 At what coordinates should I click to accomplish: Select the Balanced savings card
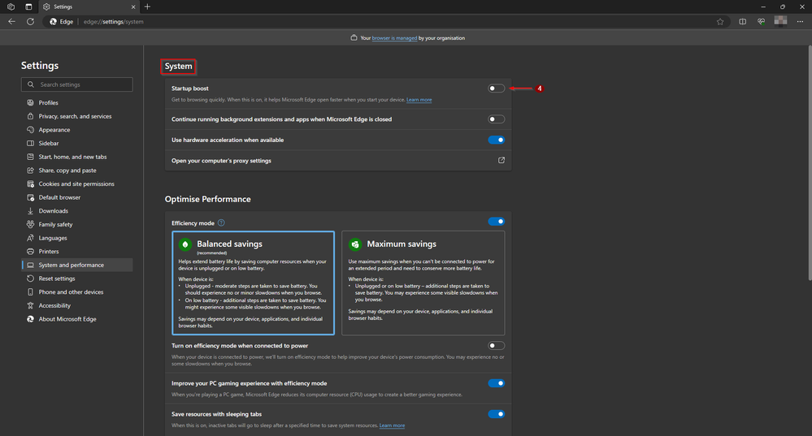click(254, 283)
